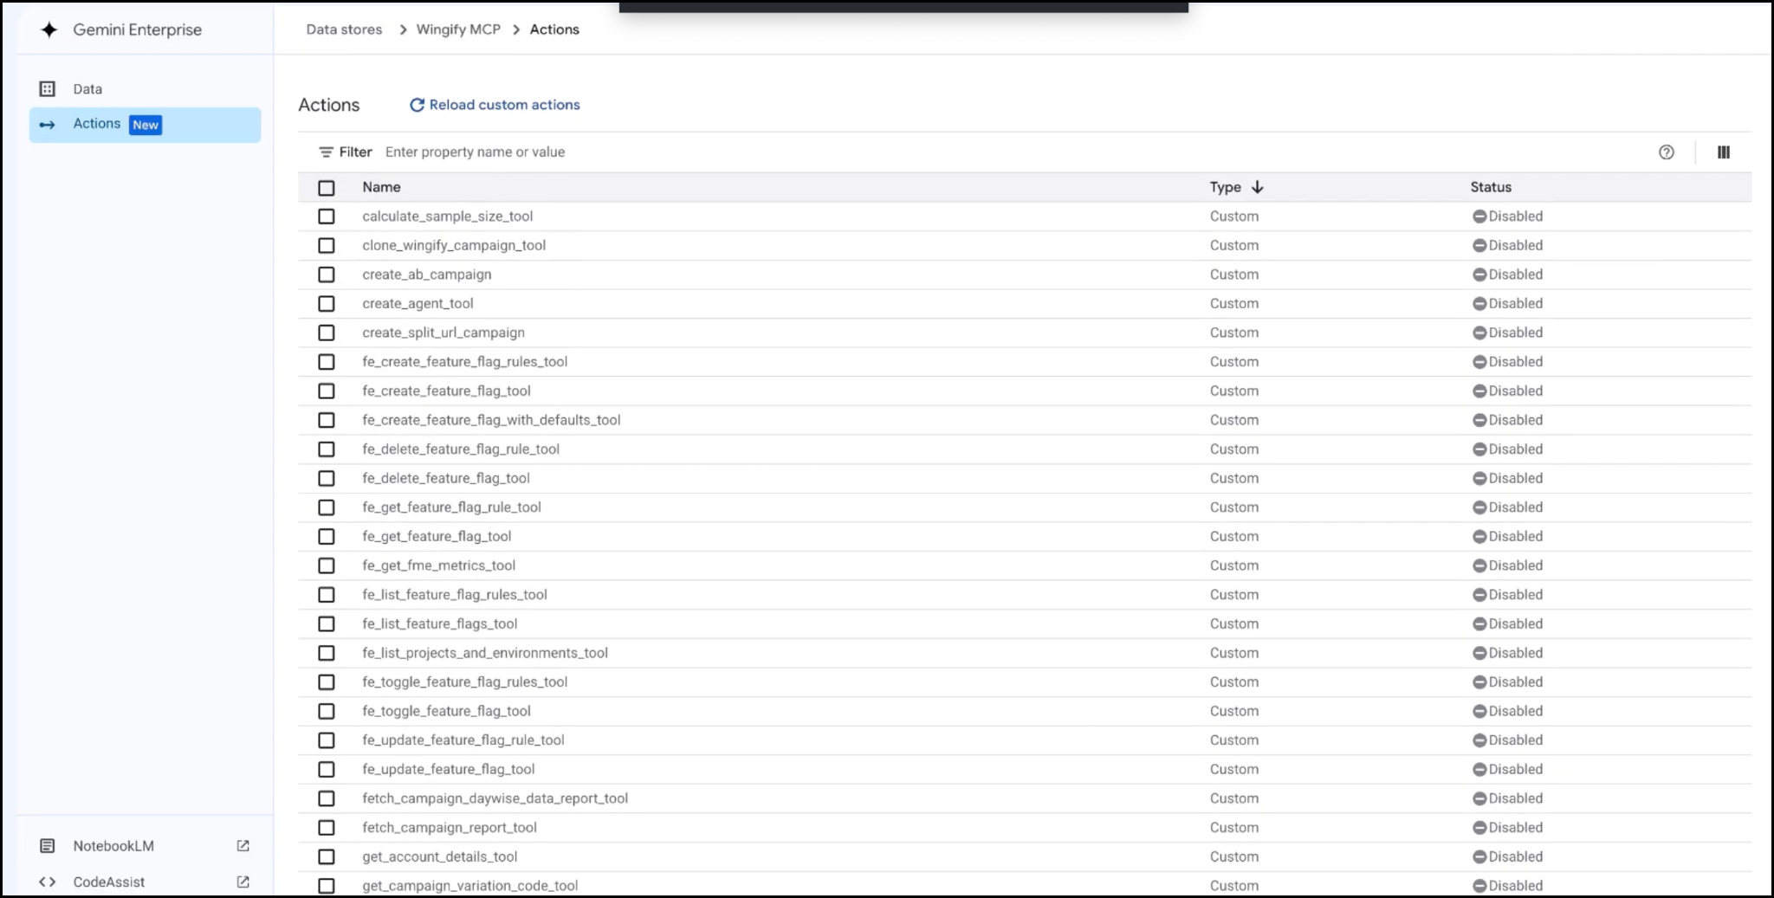Open the Data section icon in sidebar
Screen dimensions: 1774x898
coord(48,89)
